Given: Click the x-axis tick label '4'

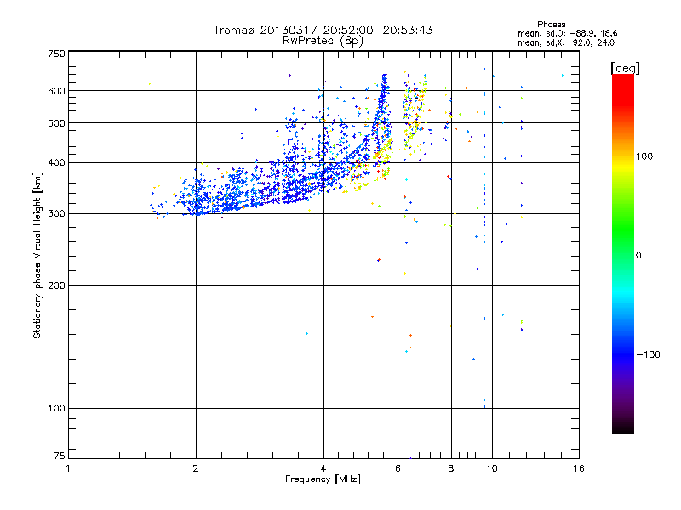Looking at the screenshot, I should pyautogui.click(x=323, y=468).
